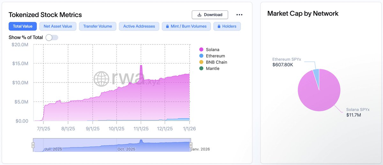383x165 pixels.
Task: Click the Janv. 2026 navigator label
Action: 200,149
